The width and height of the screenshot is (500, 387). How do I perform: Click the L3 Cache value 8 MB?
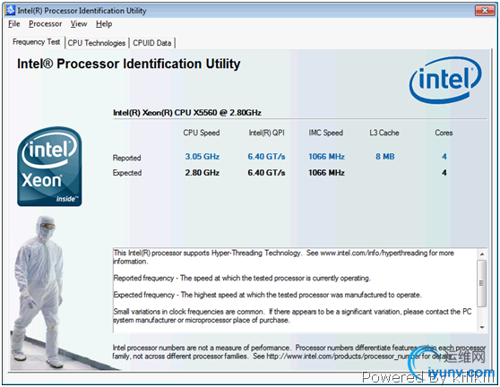[385, 157]
